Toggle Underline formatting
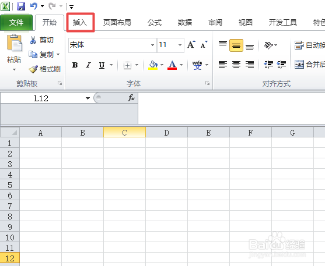Image resolution: width=325 pixels, height=266 pixels. (x=102, y=65)
